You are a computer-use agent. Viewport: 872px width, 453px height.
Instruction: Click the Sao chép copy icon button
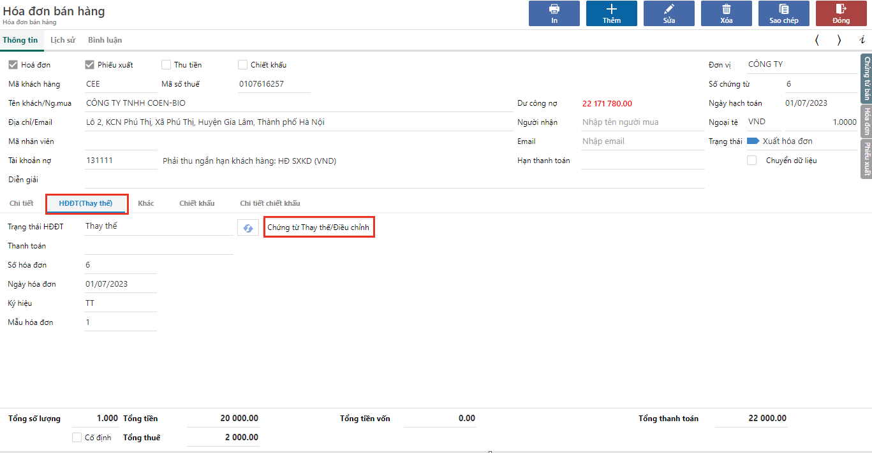(783, 13)
